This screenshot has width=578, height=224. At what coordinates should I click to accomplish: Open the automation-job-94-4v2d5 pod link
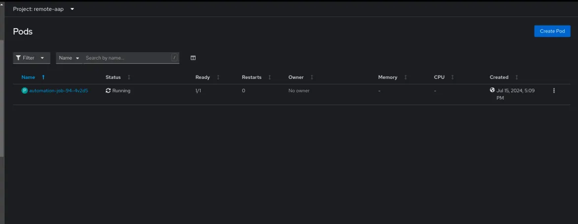click(59, 91)
